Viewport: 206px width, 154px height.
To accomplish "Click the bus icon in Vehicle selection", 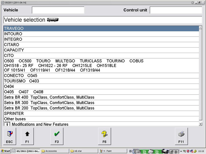I will (53, 20).
